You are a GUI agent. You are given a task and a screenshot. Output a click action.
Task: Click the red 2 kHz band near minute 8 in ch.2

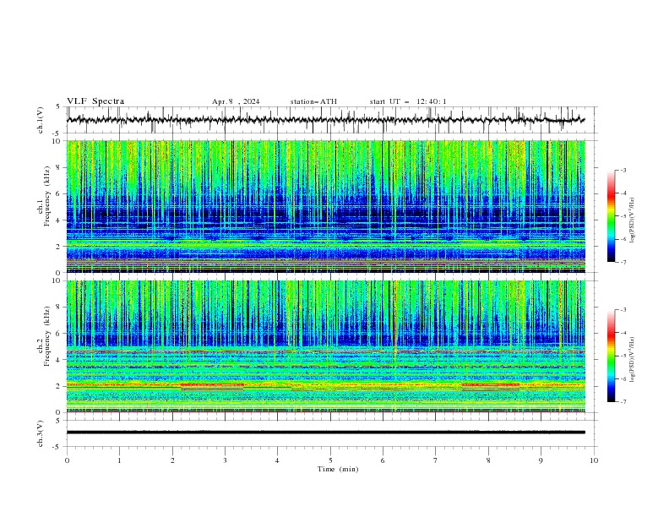point(491,384)
